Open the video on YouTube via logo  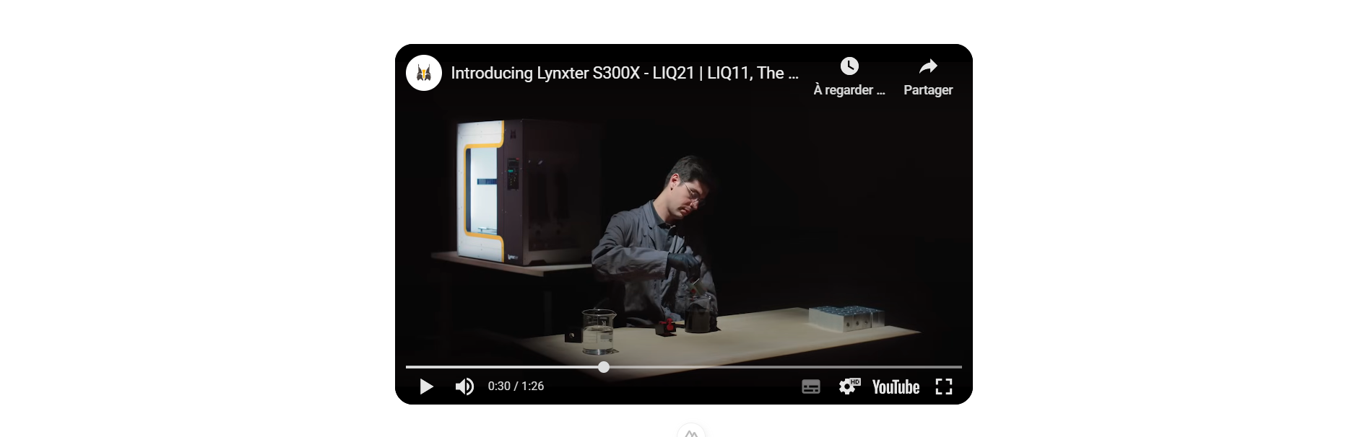click(896, 387)
